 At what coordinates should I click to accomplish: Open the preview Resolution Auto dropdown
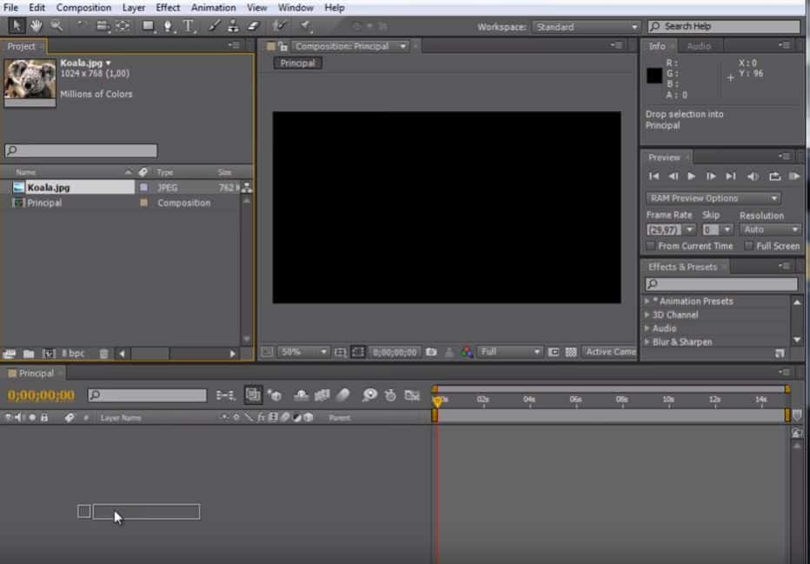click(770, 229)
